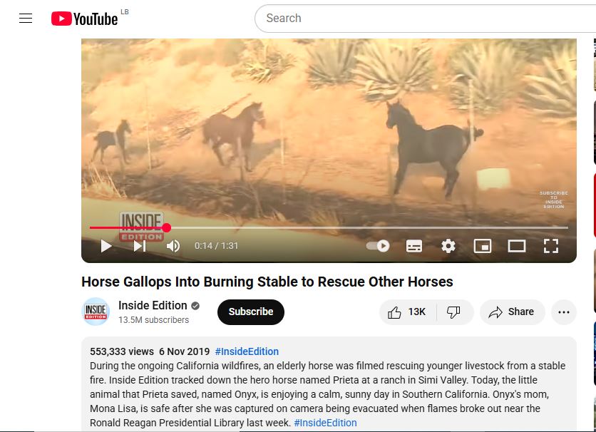Screen dimensions: 596x432
Task: Open the Inside Edition channel avatar
Action: (x=96, y=312)
